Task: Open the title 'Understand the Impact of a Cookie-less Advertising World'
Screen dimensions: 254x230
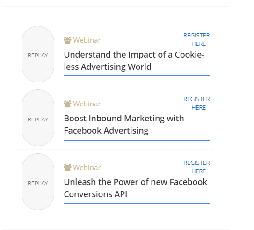Action: pyautogui.click(x=134, y=61)
